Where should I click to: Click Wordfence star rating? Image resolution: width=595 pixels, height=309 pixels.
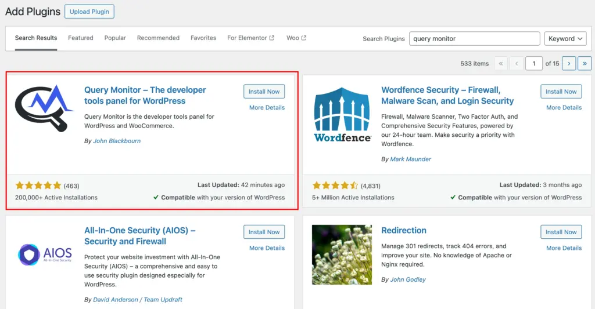tap(335, 186)
